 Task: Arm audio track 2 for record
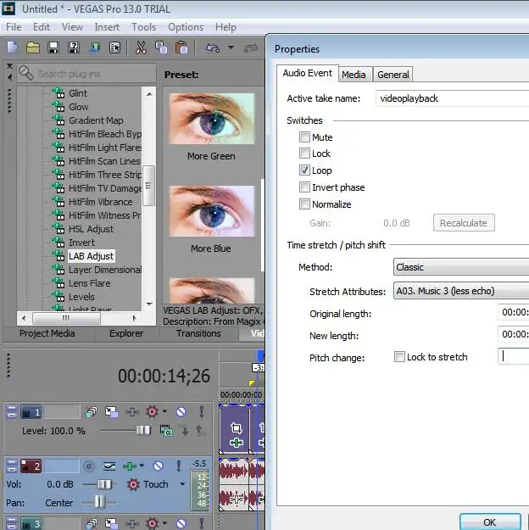pos(89,466)
